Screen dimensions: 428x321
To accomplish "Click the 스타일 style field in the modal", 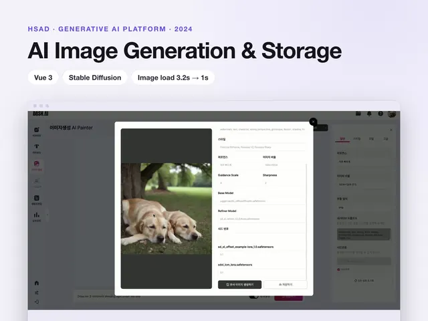I will click(x=261, y=147).
